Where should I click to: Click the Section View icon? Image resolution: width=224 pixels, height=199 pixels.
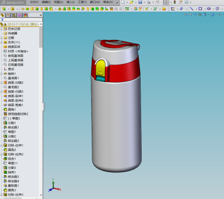point(200,15)
